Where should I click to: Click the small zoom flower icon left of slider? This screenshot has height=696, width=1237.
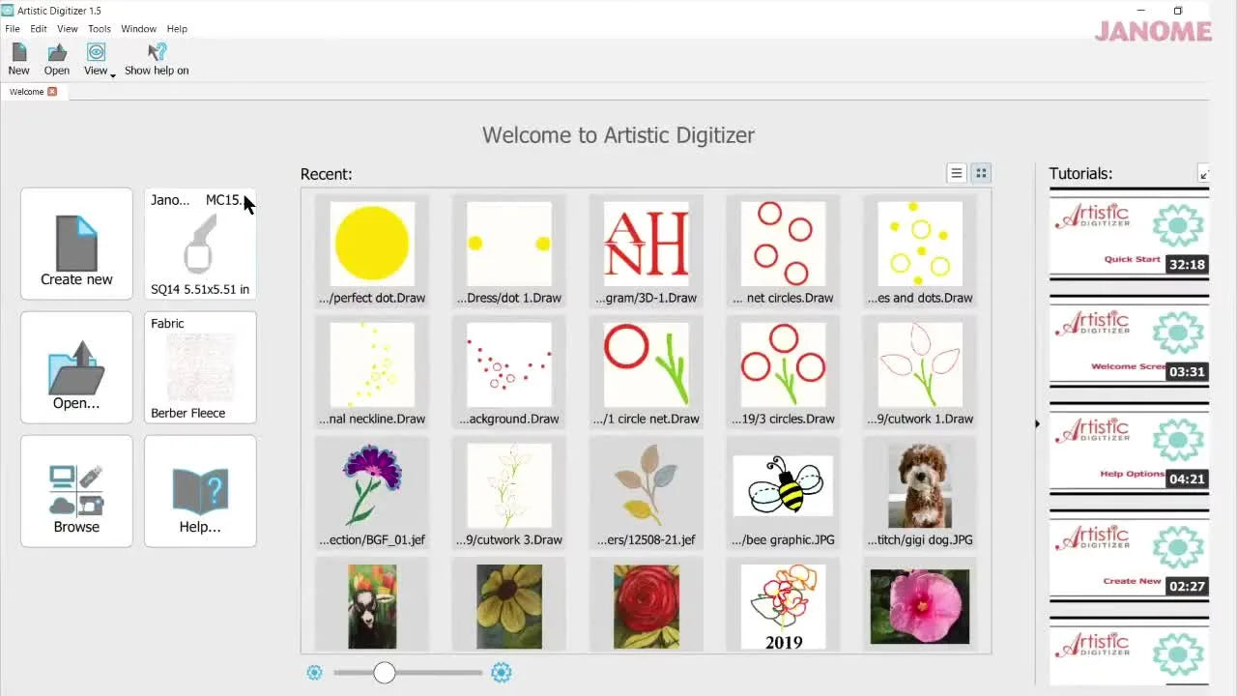coord(314,672)
